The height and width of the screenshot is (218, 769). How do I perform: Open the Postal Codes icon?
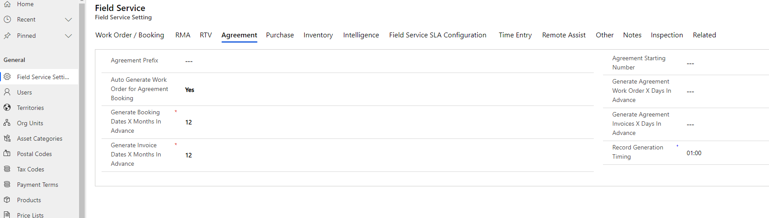click(7, 154)
